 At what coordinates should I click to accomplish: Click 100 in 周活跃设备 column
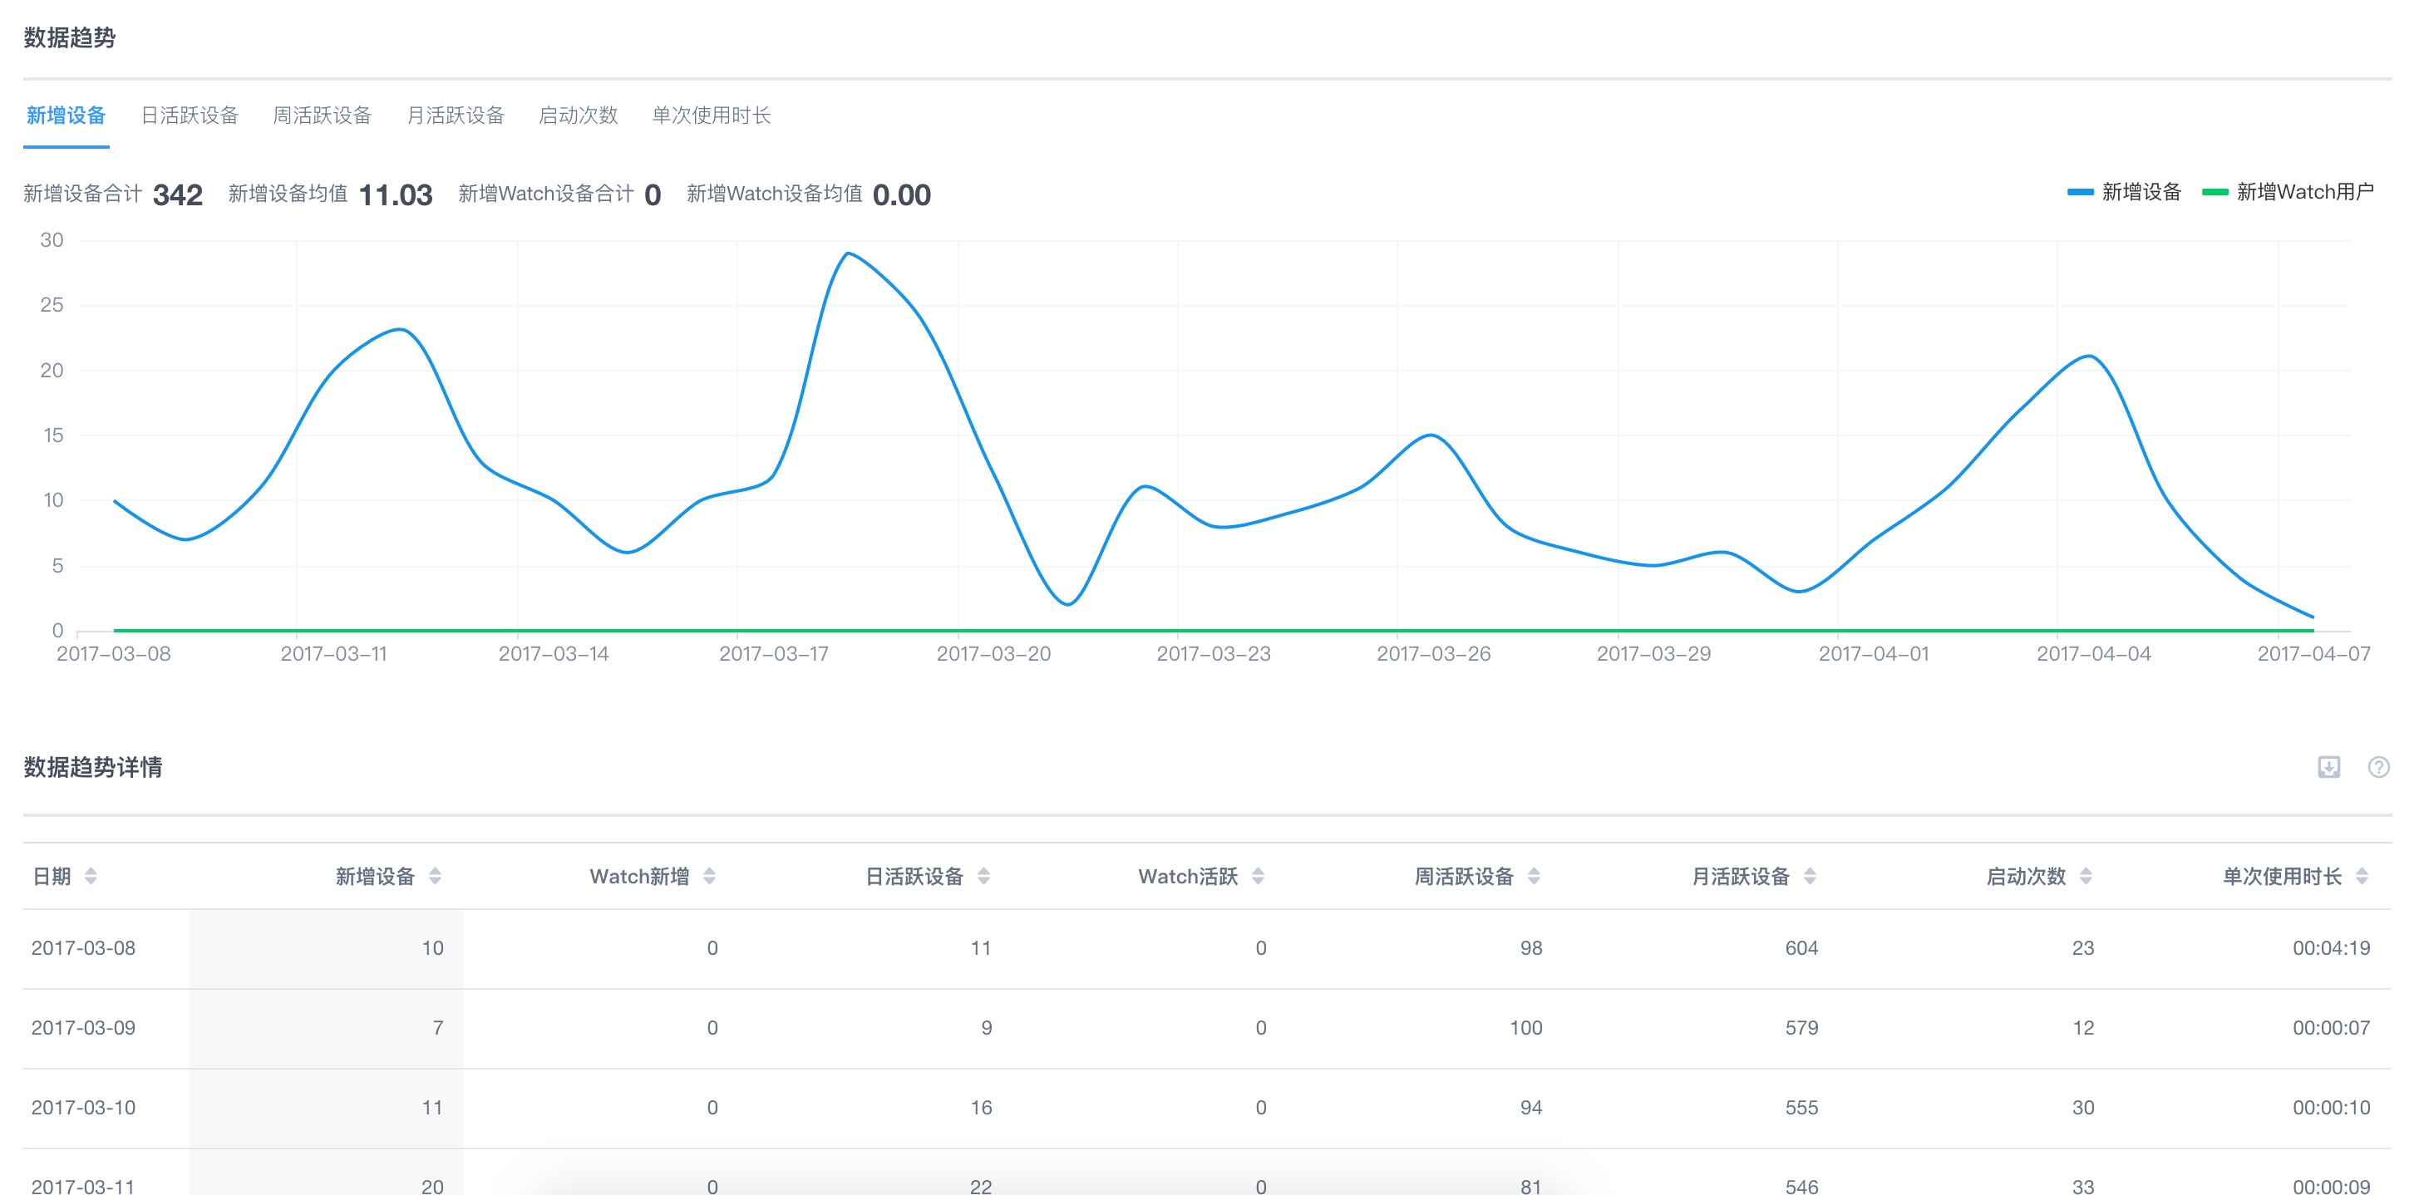click(x=1525, y=1027)
